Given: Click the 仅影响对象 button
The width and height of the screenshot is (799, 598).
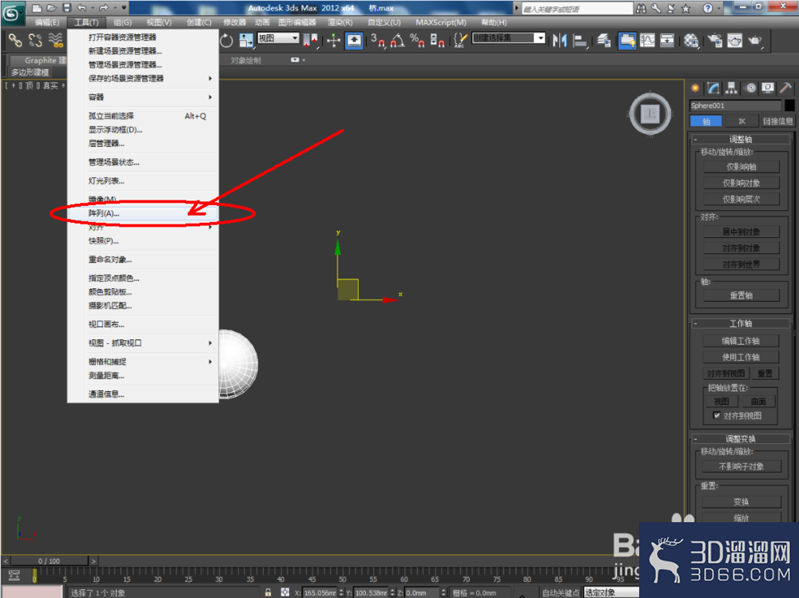Looking at the screenshot, I should [741, 184].
